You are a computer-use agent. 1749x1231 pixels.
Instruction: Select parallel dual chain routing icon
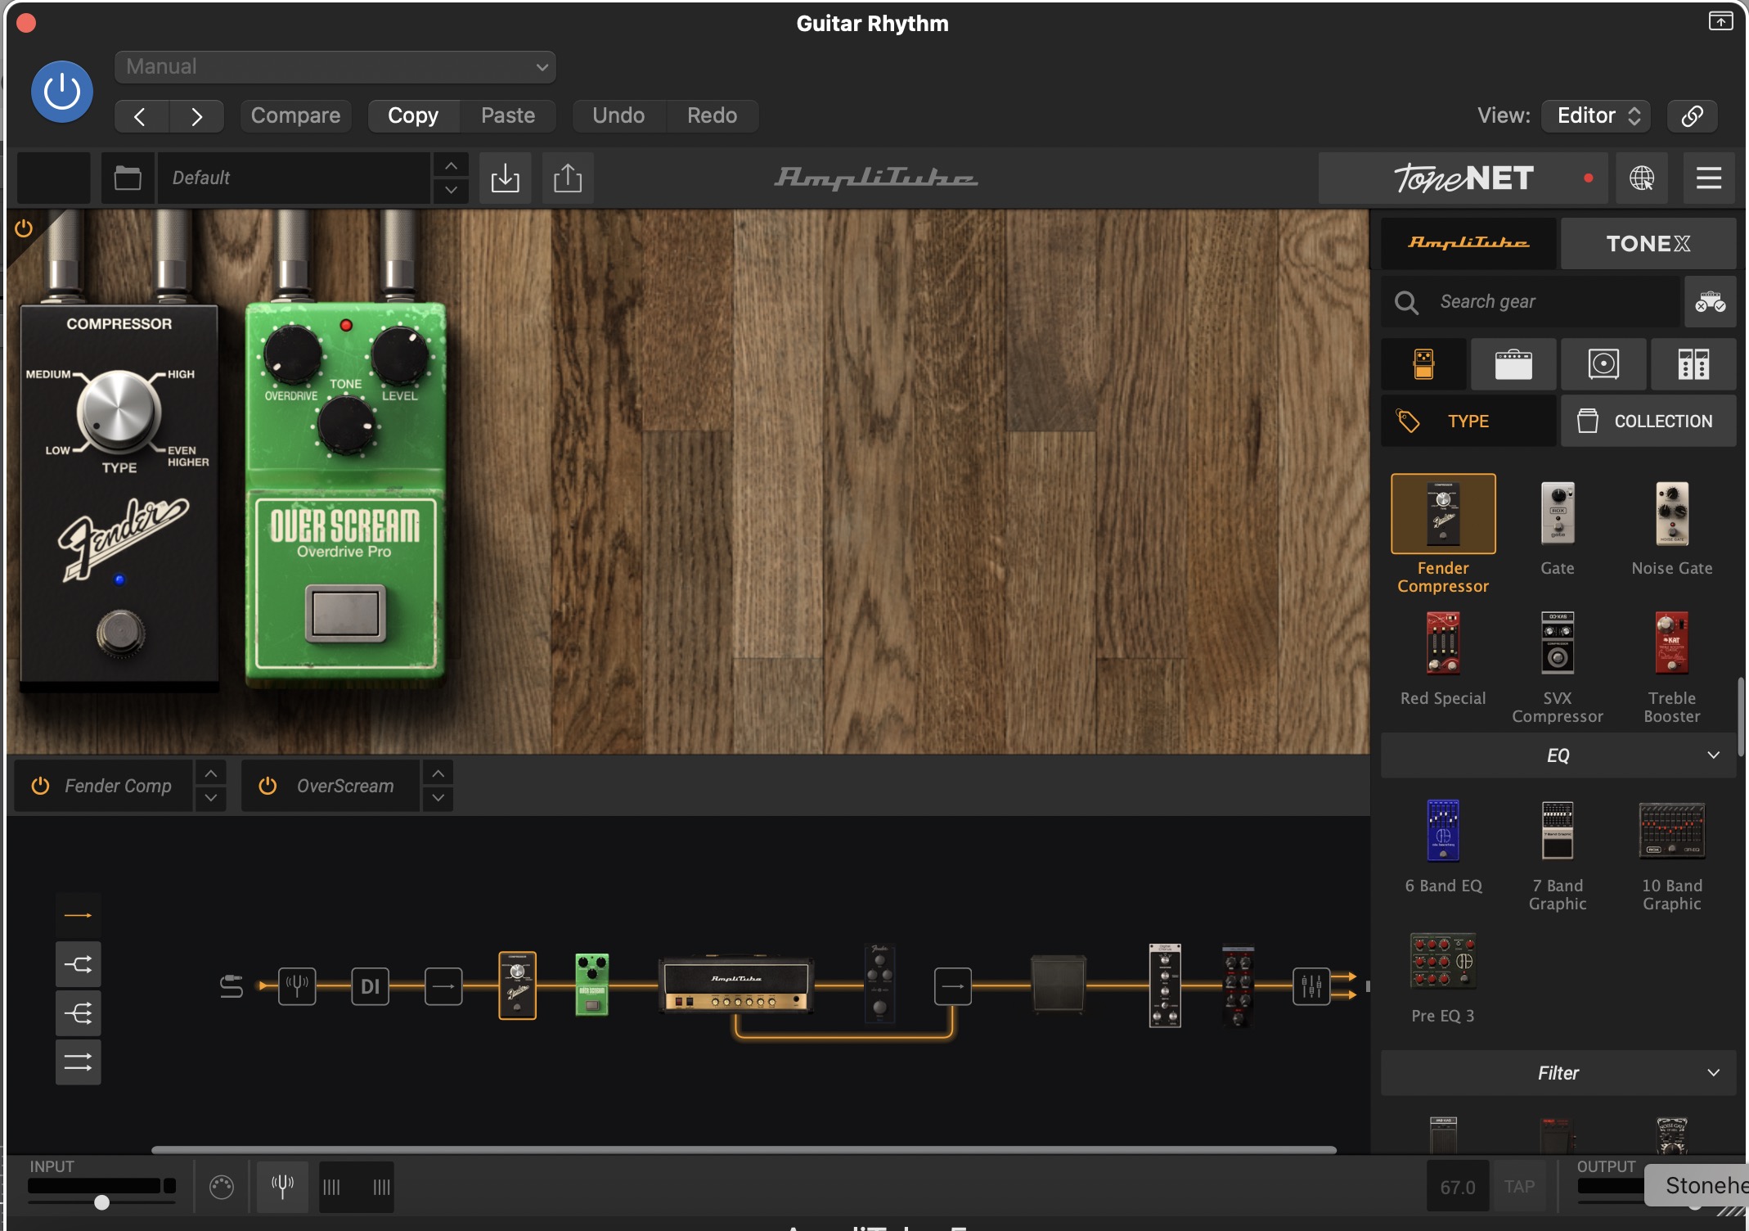tap(79, 1062)
